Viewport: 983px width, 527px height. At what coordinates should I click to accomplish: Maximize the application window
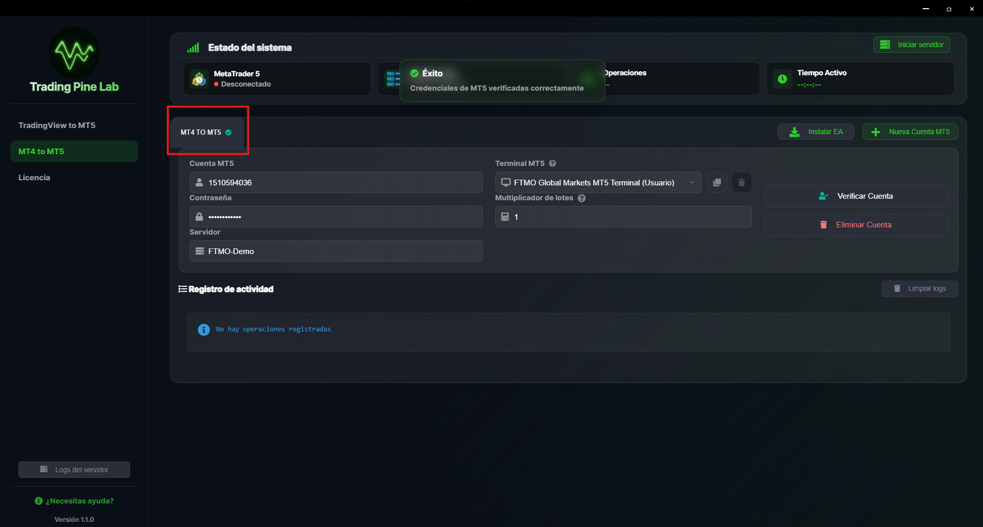(949, 8)
